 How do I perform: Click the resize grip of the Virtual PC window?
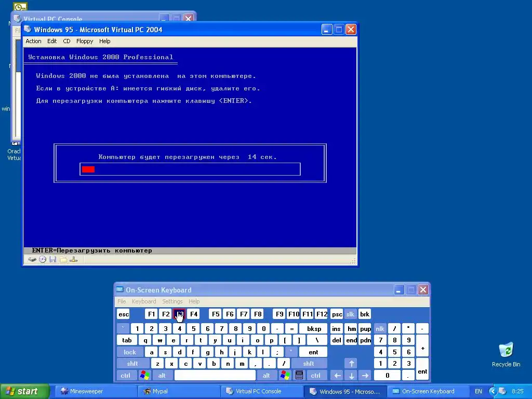(353, 261)
